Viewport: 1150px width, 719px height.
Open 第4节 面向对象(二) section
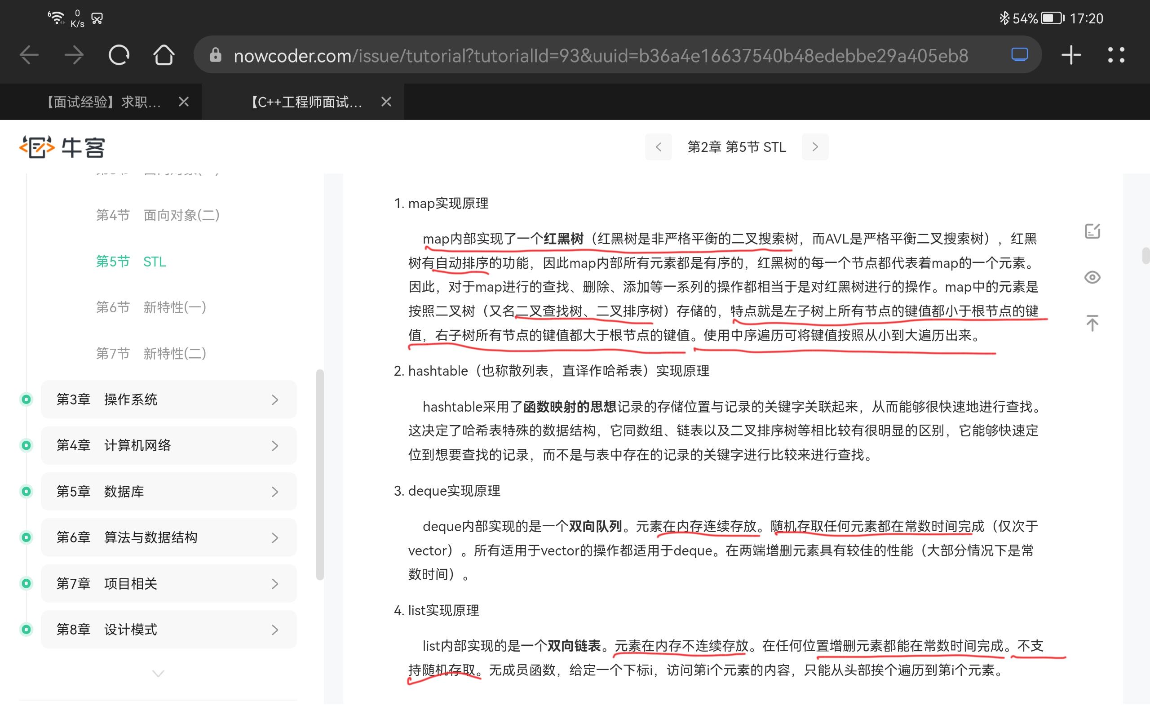(158, 215)
